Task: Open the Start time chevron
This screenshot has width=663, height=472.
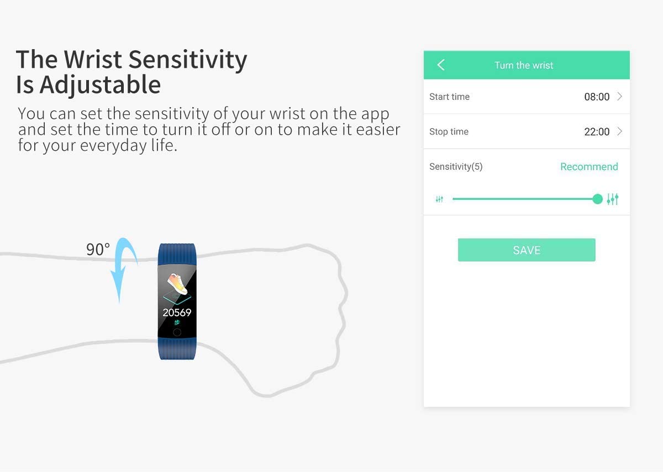Action: tap(619, 97)
